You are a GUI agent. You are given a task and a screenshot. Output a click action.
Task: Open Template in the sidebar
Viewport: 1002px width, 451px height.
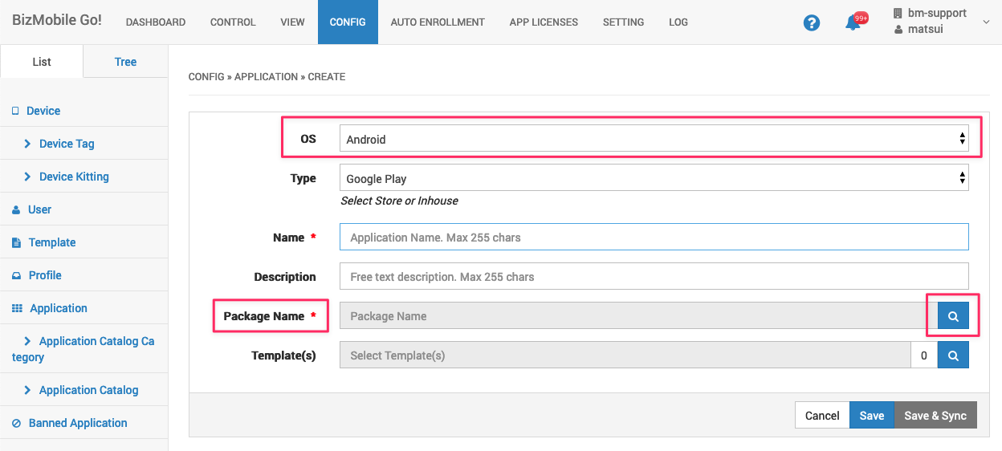click(x=51, y=242)
